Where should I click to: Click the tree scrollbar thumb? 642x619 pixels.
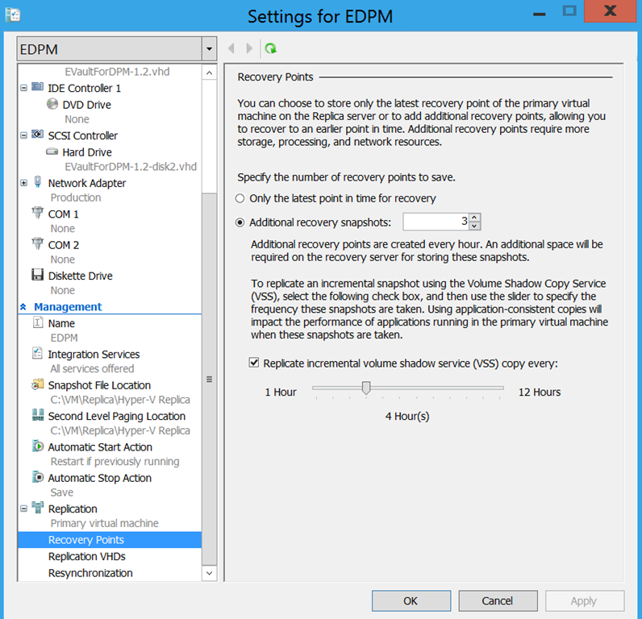pos(209,379)
